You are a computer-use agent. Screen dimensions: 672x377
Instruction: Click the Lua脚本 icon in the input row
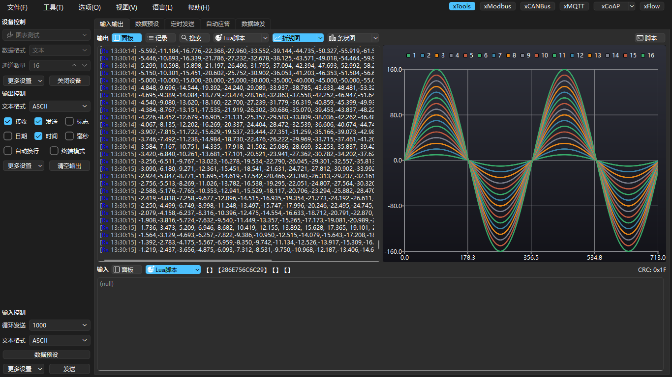(151, 269)
